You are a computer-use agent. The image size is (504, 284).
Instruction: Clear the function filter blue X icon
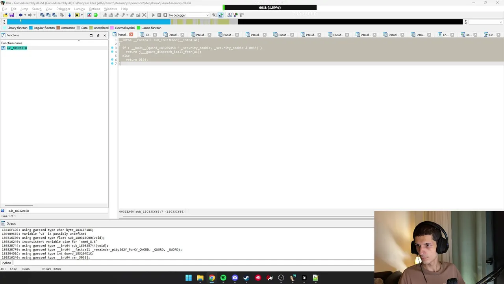click(2, 211)
